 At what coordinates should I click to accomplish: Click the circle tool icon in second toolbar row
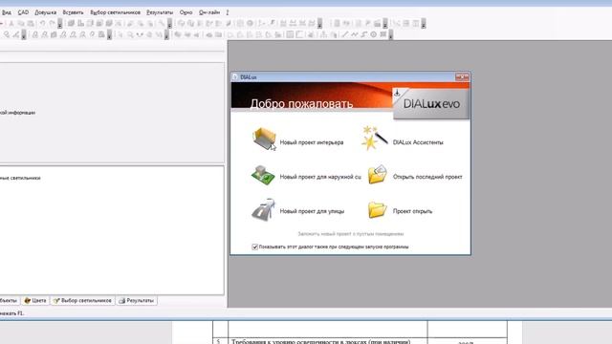(x=374, y=34)
